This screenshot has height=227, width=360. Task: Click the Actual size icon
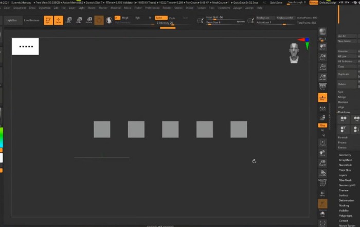(322, 67)
